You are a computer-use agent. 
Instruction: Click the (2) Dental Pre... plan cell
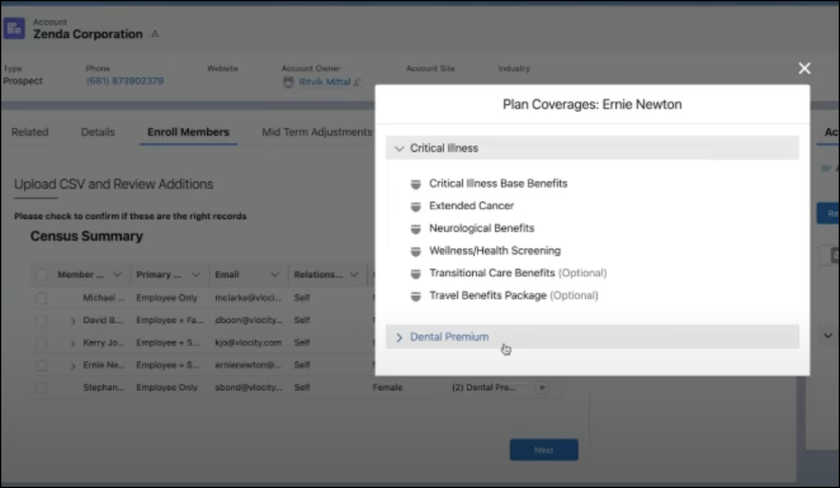click(483, 388)
